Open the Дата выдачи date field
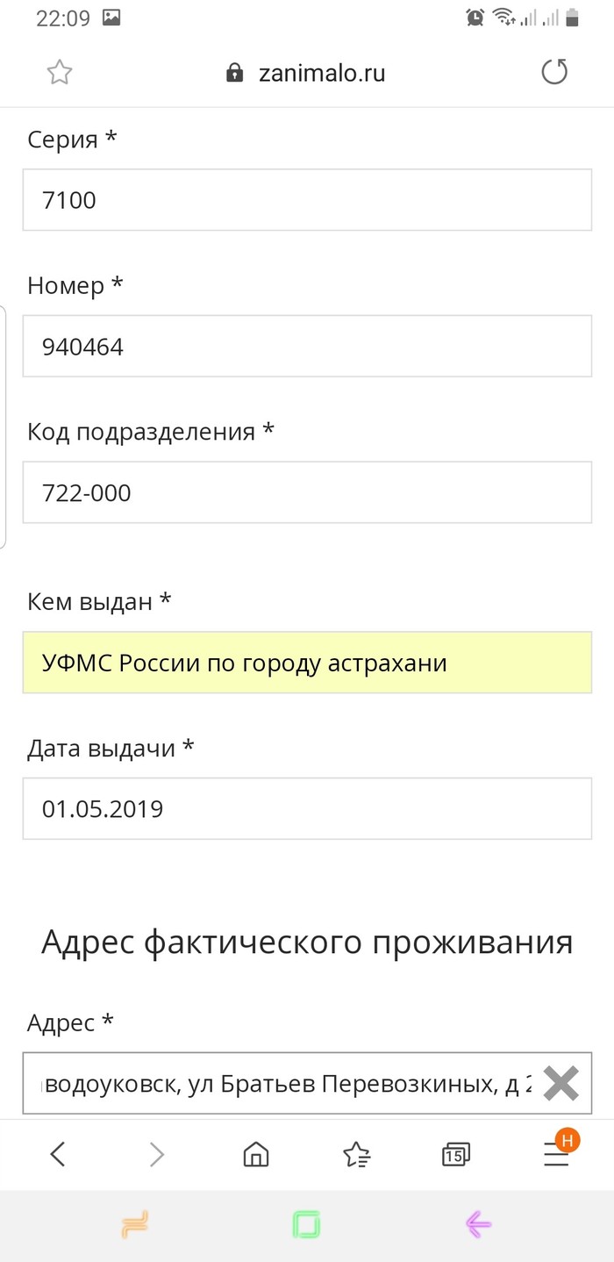The height and width of the screenshot is (1262, 614). coord(307,808)
